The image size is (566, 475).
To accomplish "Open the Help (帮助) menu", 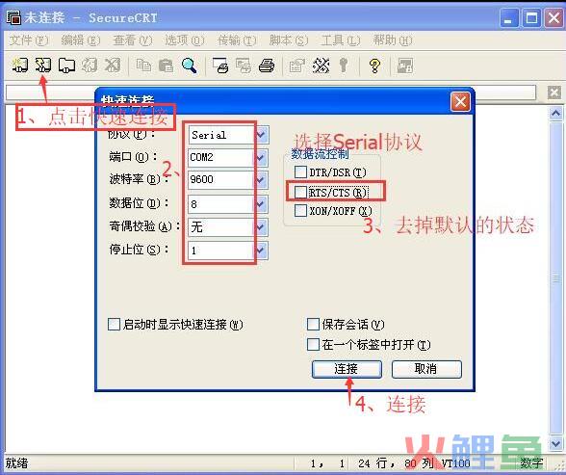I will tap(393, 40).
